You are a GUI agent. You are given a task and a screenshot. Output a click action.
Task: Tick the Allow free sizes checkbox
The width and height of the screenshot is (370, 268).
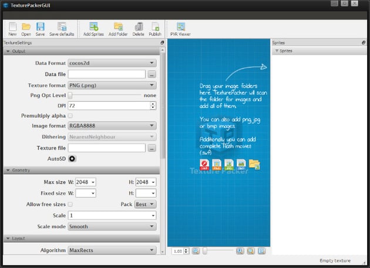(70, 204)
